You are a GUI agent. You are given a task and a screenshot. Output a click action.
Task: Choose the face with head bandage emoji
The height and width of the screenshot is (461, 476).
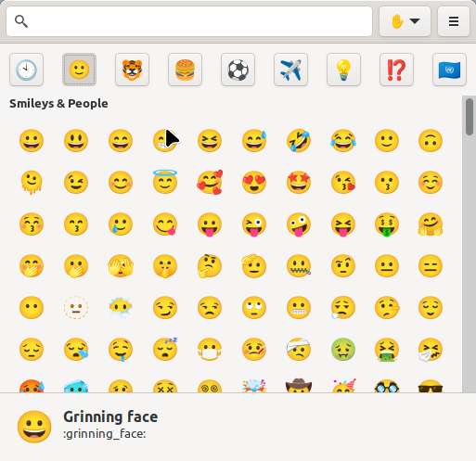click(298, 350)
